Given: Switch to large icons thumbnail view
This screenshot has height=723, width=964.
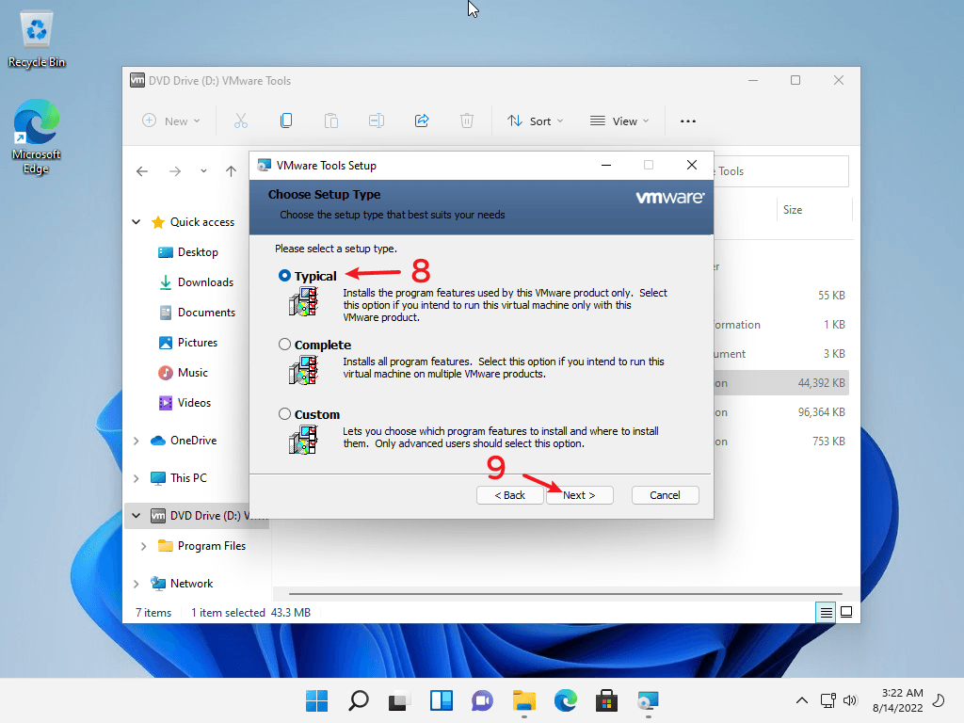Looking at the screenshot, I should pyautogui.click(x=846, y=612).
